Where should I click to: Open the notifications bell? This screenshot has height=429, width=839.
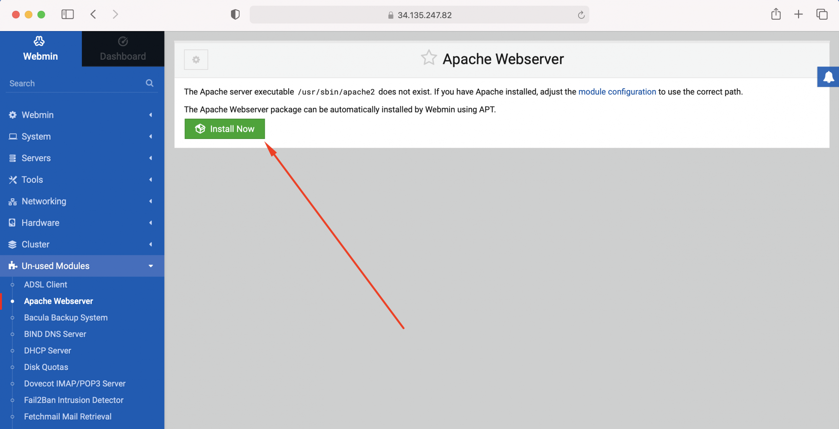[x=828, y=77]
